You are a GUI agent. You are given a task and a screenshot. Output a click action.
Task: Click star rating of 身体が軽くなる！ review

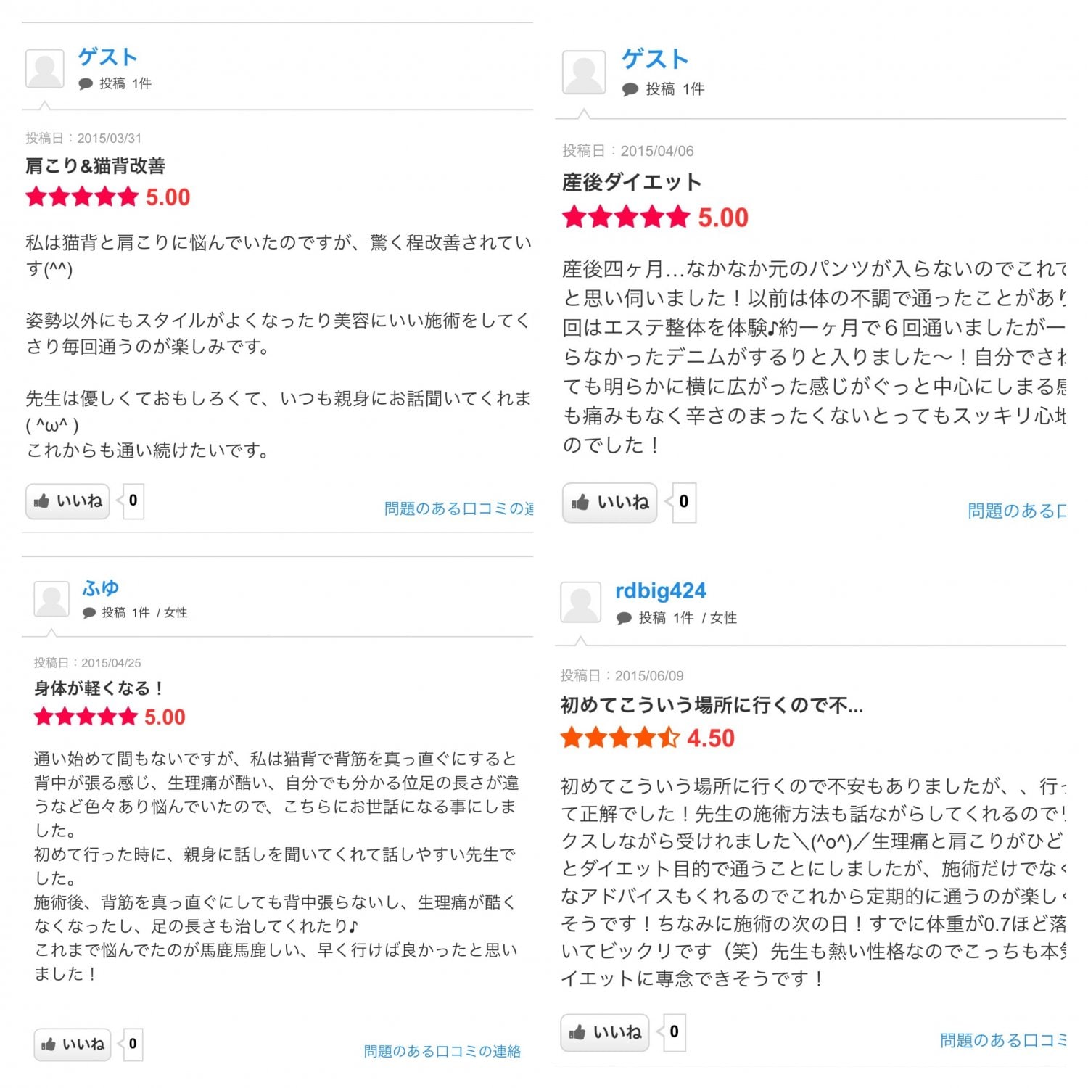coord(86,717)
